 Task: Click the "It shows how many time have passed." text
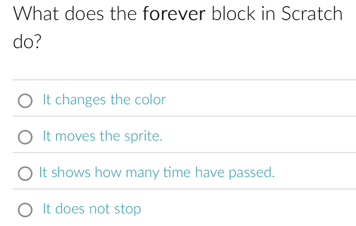point(156,173)
